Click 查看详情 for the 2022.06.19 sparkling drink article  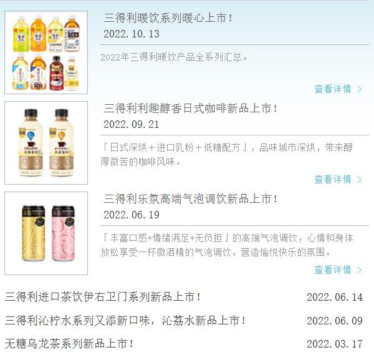tap(333, 270)
